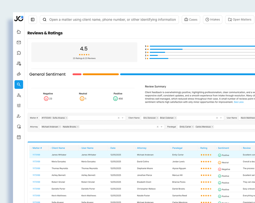Open the Home icon in sidebar
The width and height of the screenshot is (255, 203).
coord(19,32)
